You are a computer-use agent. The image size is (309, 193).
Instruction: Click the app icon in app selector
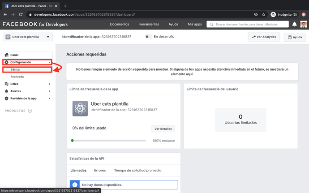pos(8,37)
